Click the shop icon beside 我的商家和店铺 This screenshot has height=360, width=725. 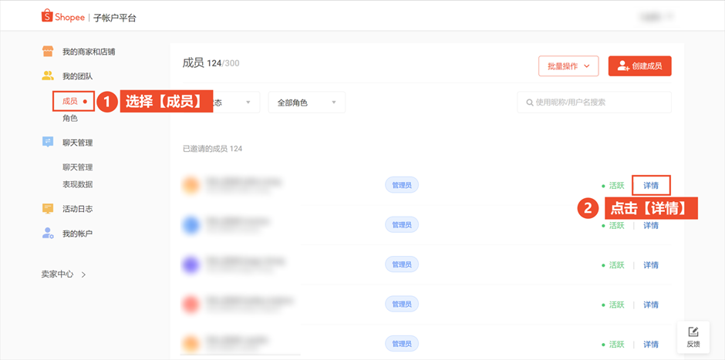[48, 52]
